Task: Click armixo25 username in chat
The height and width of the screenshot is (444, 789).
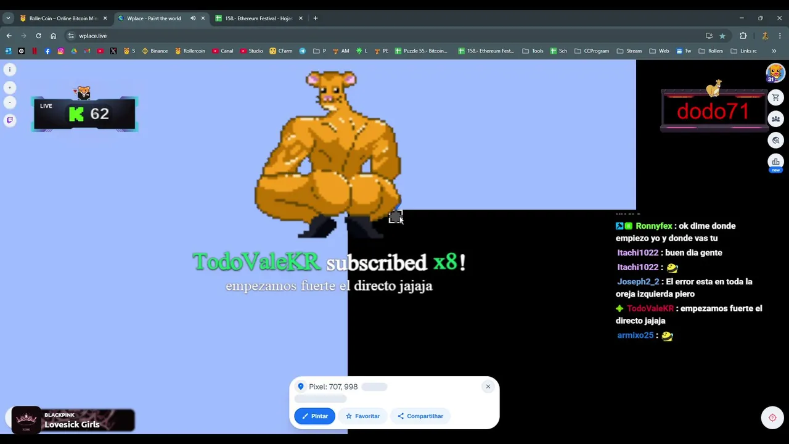Action: pyautogui.click(x=635, y=335)
